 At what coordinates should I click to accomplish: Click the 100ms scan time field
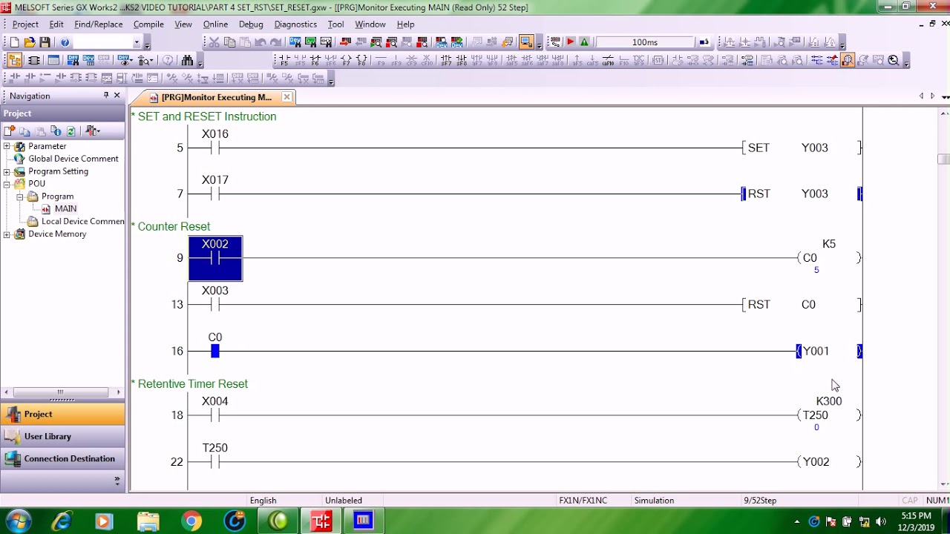pyautogui.click(x=644, y=42)
